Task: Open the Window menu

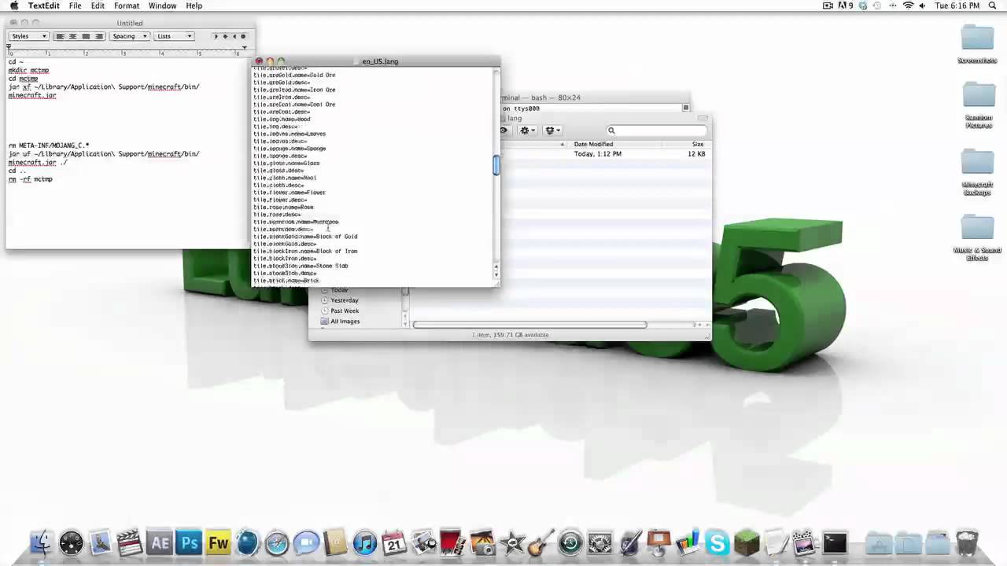Action: [163, 6]
